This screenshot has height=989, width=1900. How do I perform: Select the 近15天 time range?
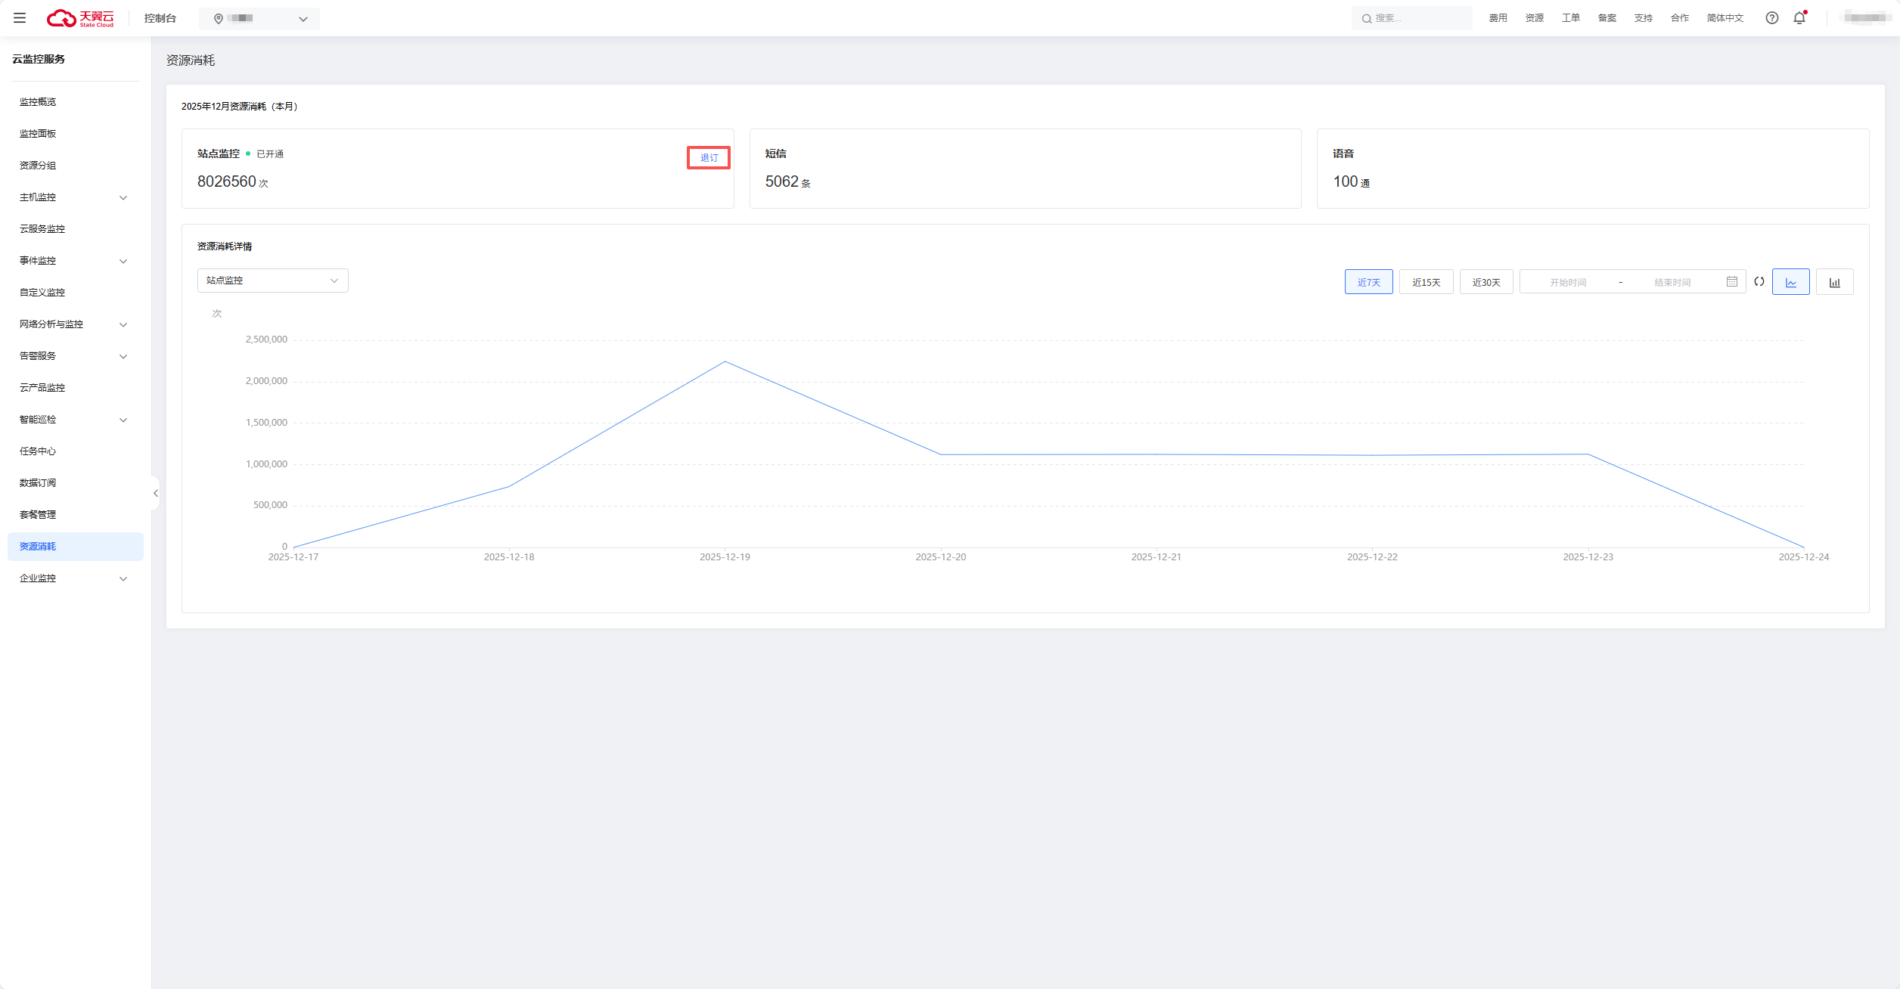(x=1426, y=282)
